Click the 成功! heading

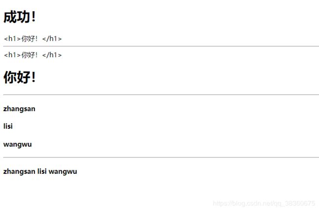[20, 17]
